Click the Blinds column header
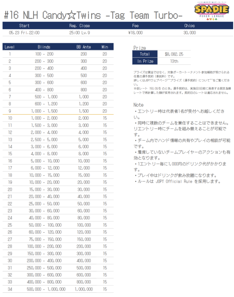The image size is (234, 297). tap(44, 47)
